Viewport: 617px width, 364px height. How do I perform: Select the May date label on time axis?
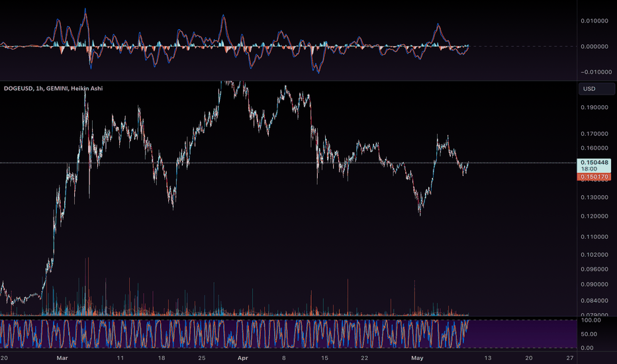[x=417, y=357]
